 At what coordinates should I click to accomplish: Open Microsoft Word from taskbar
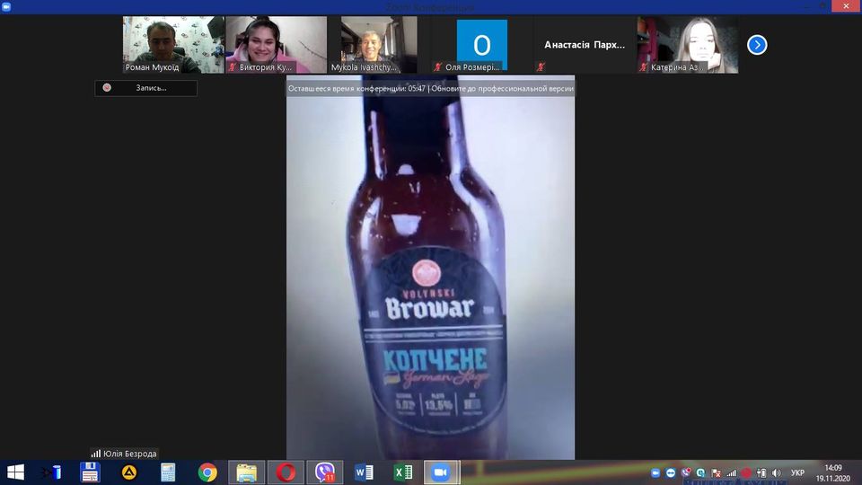click(x=364, y=472)
